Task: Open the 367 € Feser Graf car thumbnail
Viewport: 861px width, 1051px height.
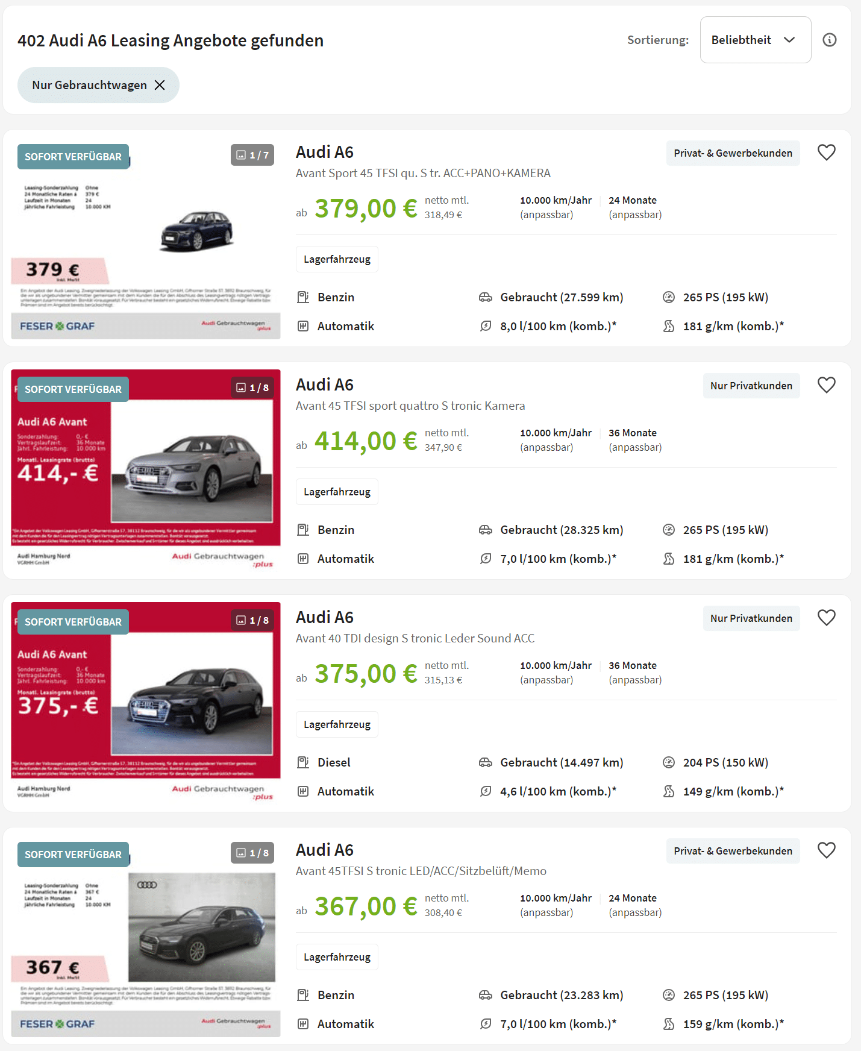Action: click(x=146, y=936)
